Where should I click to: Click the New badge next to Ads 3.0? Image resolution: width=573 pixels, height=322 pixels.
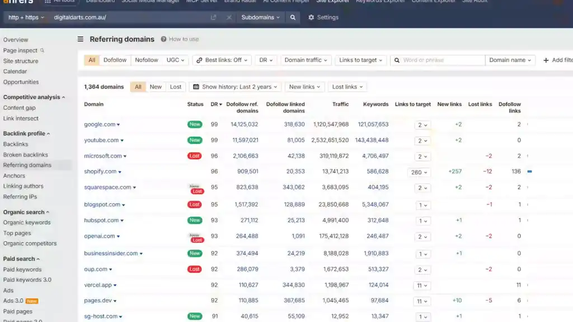(x=32, y=301)
